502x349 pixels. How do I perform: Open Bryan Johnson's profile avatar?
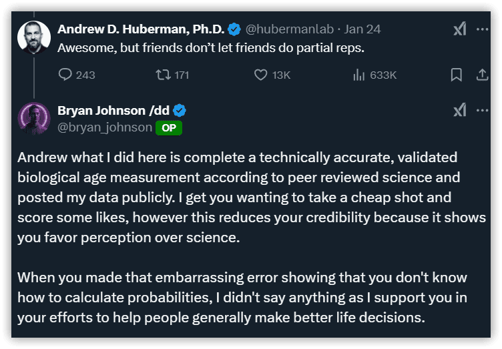click(x=34, y=118)
